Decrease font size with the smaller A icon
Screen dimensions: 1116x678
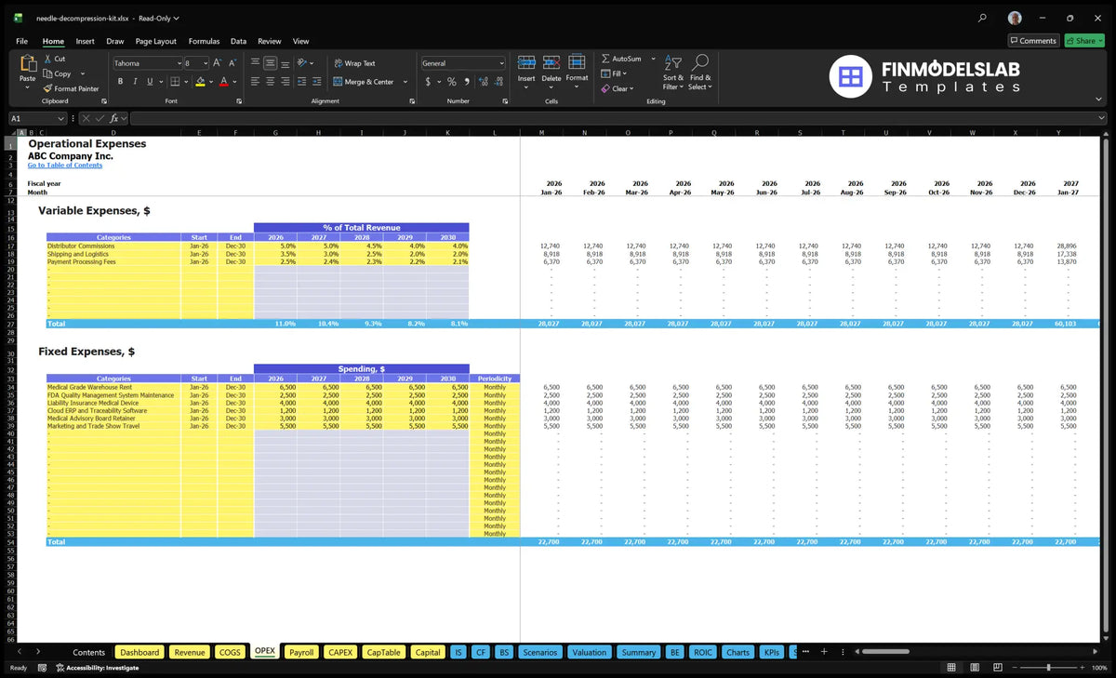(232, 63)
